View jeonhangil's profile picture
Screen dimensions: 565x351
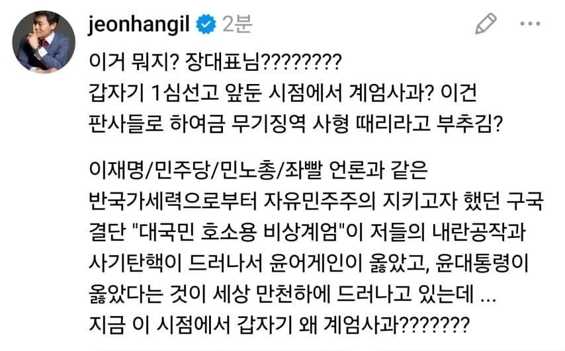[44, 42]
